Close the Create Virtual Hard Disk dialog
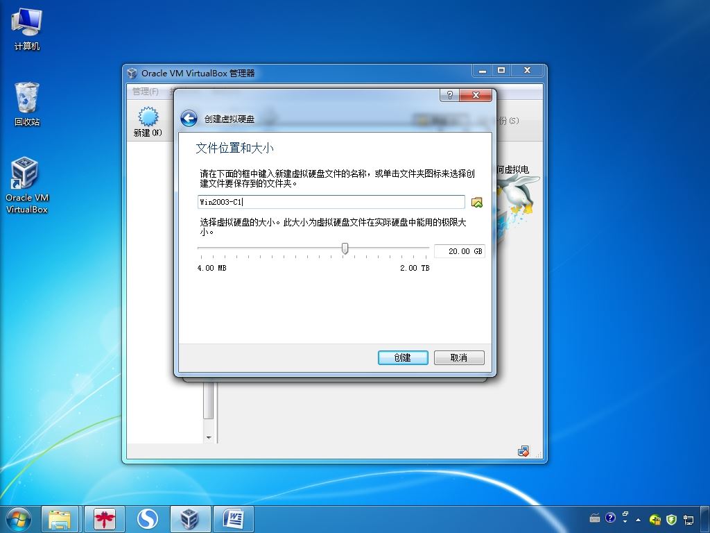 click(x=476, y=94)
